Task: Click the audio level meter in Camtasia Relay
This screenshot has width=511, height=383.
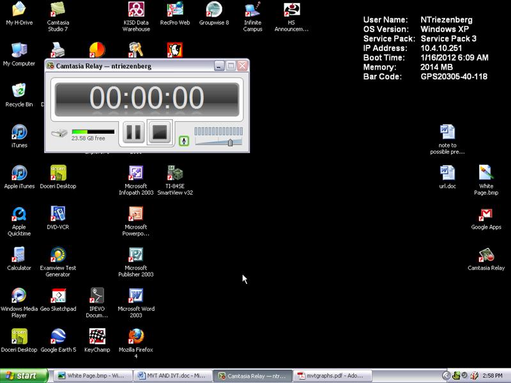Action: point(218,131)
